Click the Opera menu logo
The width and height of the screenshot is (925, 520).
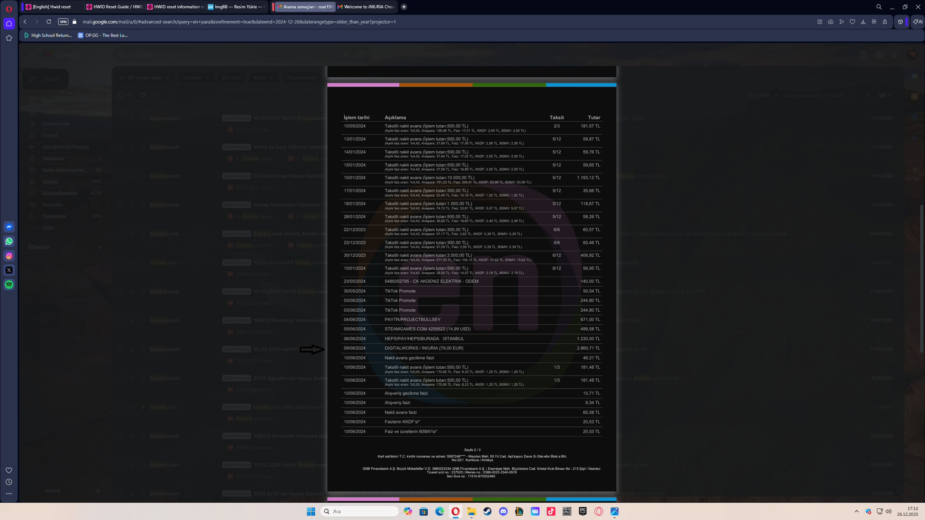click(x=9, y=9)
